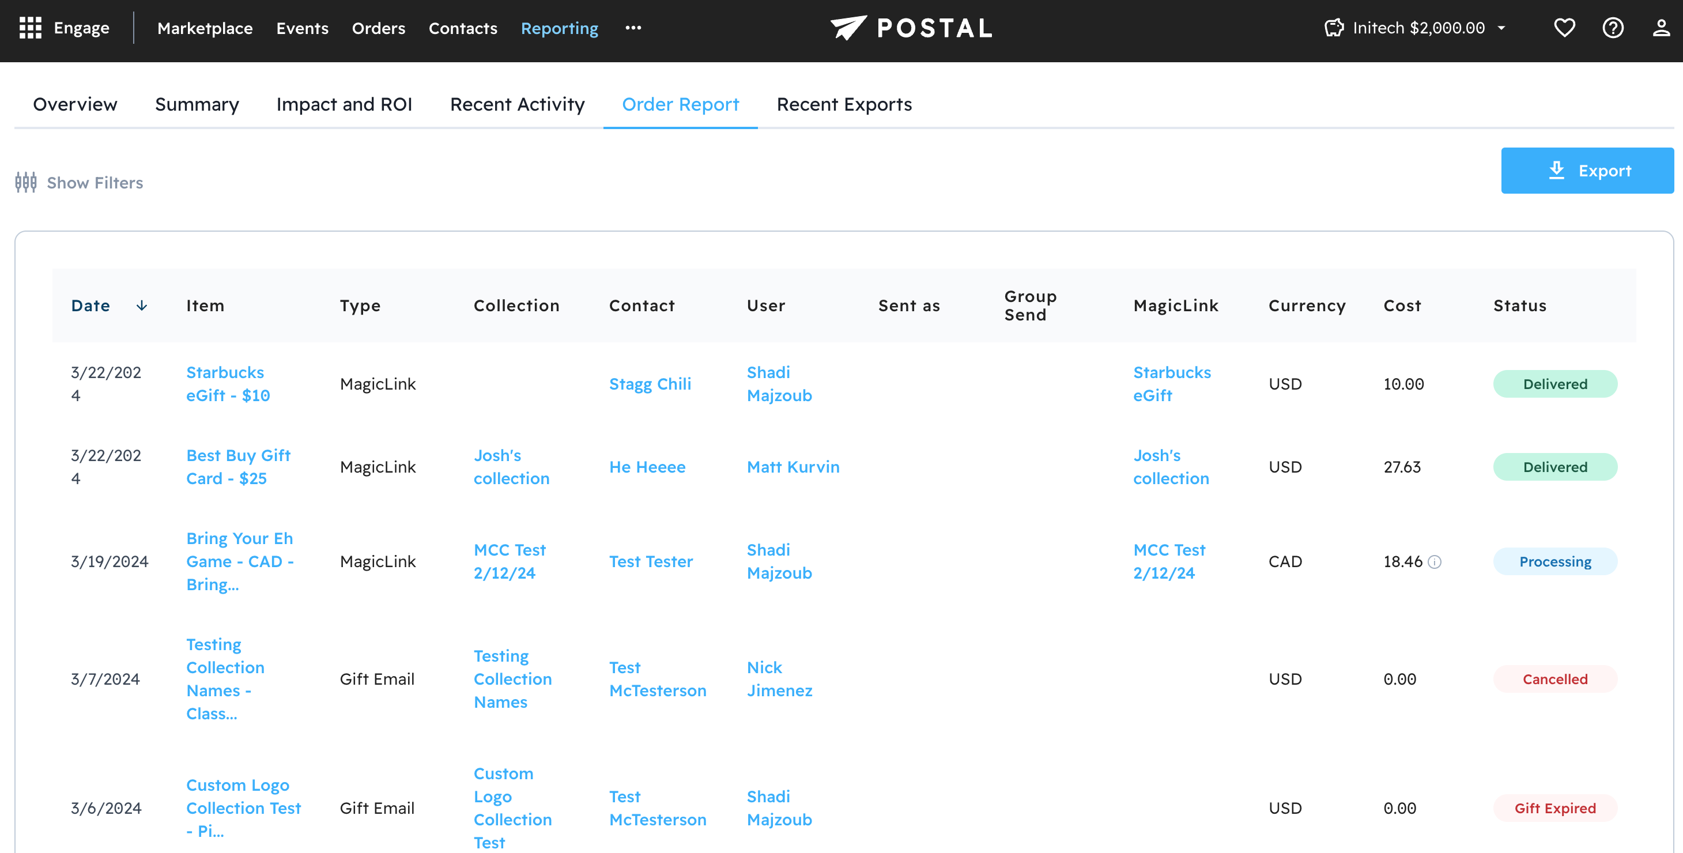Image resolution: width=1683 pixels, height=853 pixels.
Task: Click the info icon beside 18.46 cost
Action: 1435,562
